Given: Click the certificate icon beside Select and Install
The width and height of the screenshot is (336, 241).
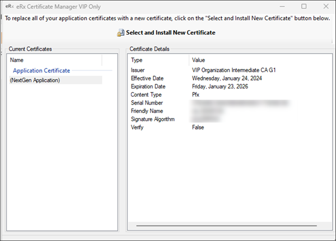Looking at the screenshot, I should pyautogui.click(x=120, y=33).
